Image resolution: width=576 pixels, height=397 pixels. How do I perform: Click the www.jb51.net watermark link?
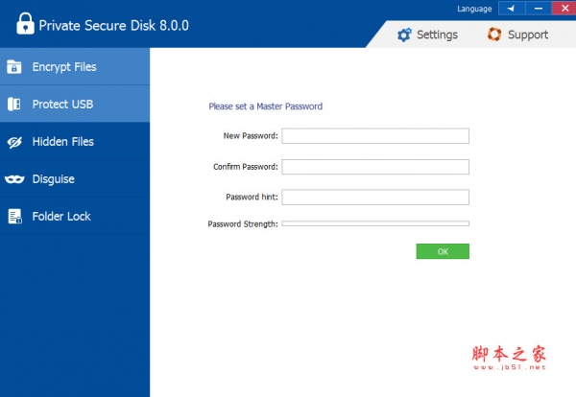coord(508,367)
